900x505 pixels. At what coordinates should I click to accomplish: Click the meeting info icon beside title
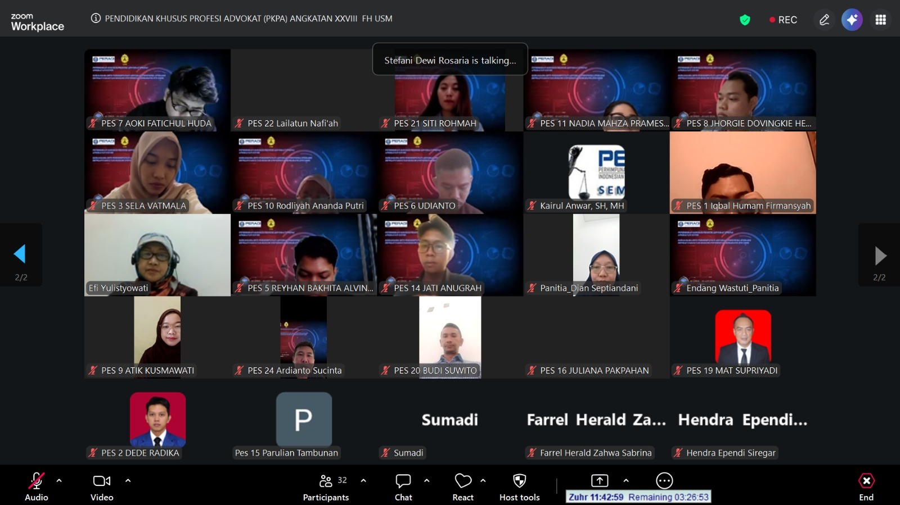click(x=96, y=19)
